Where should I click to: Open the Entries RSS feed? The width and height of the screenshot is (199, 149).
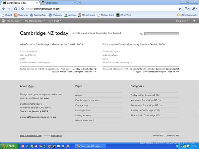click(x=158, y=136)
